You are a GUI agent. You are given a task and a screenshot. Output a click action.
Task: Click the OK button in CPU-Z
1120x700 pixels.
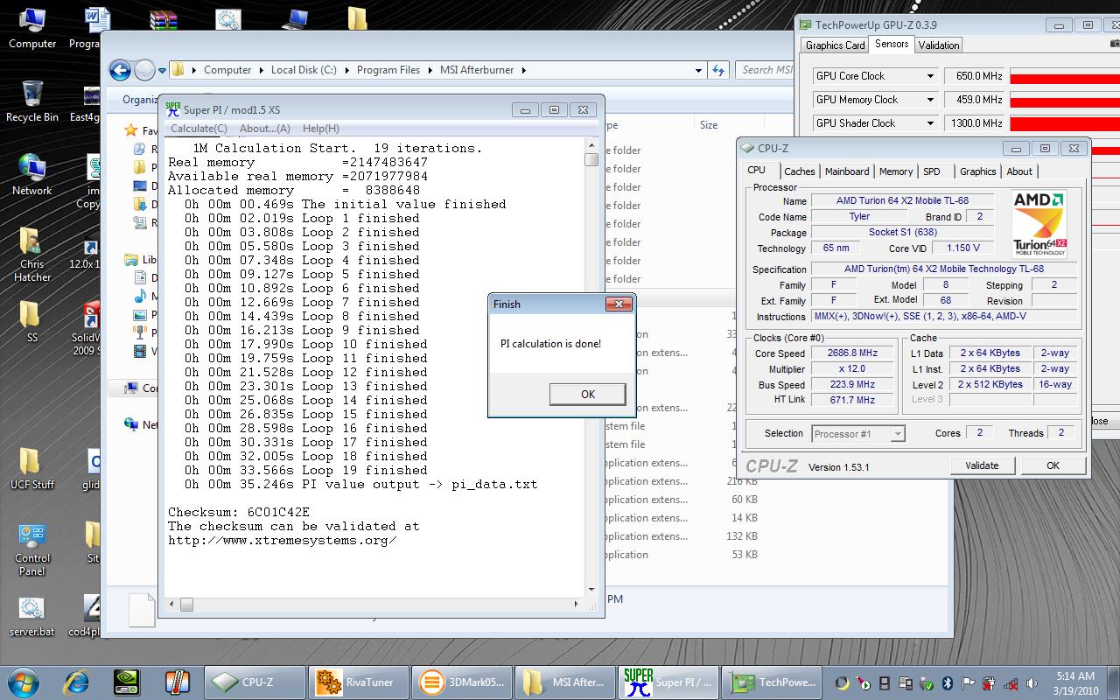point(1053,465)
